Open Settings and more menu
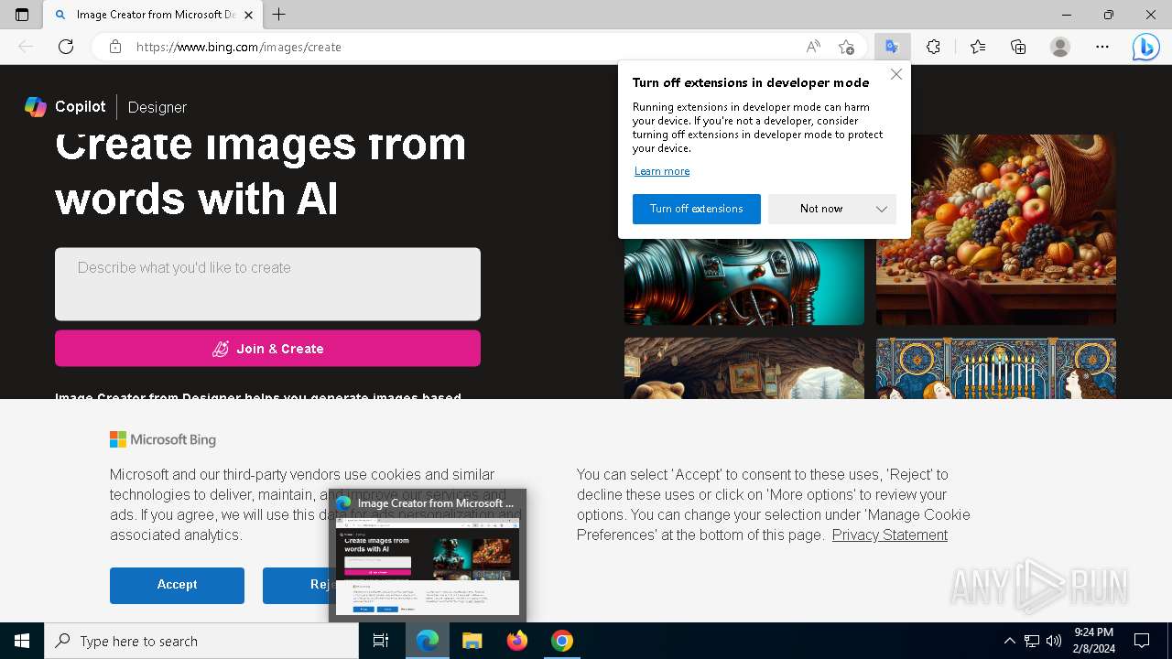1172x659 pixels. pos(1102,47)
